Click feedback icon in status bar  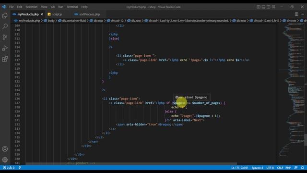295,168
